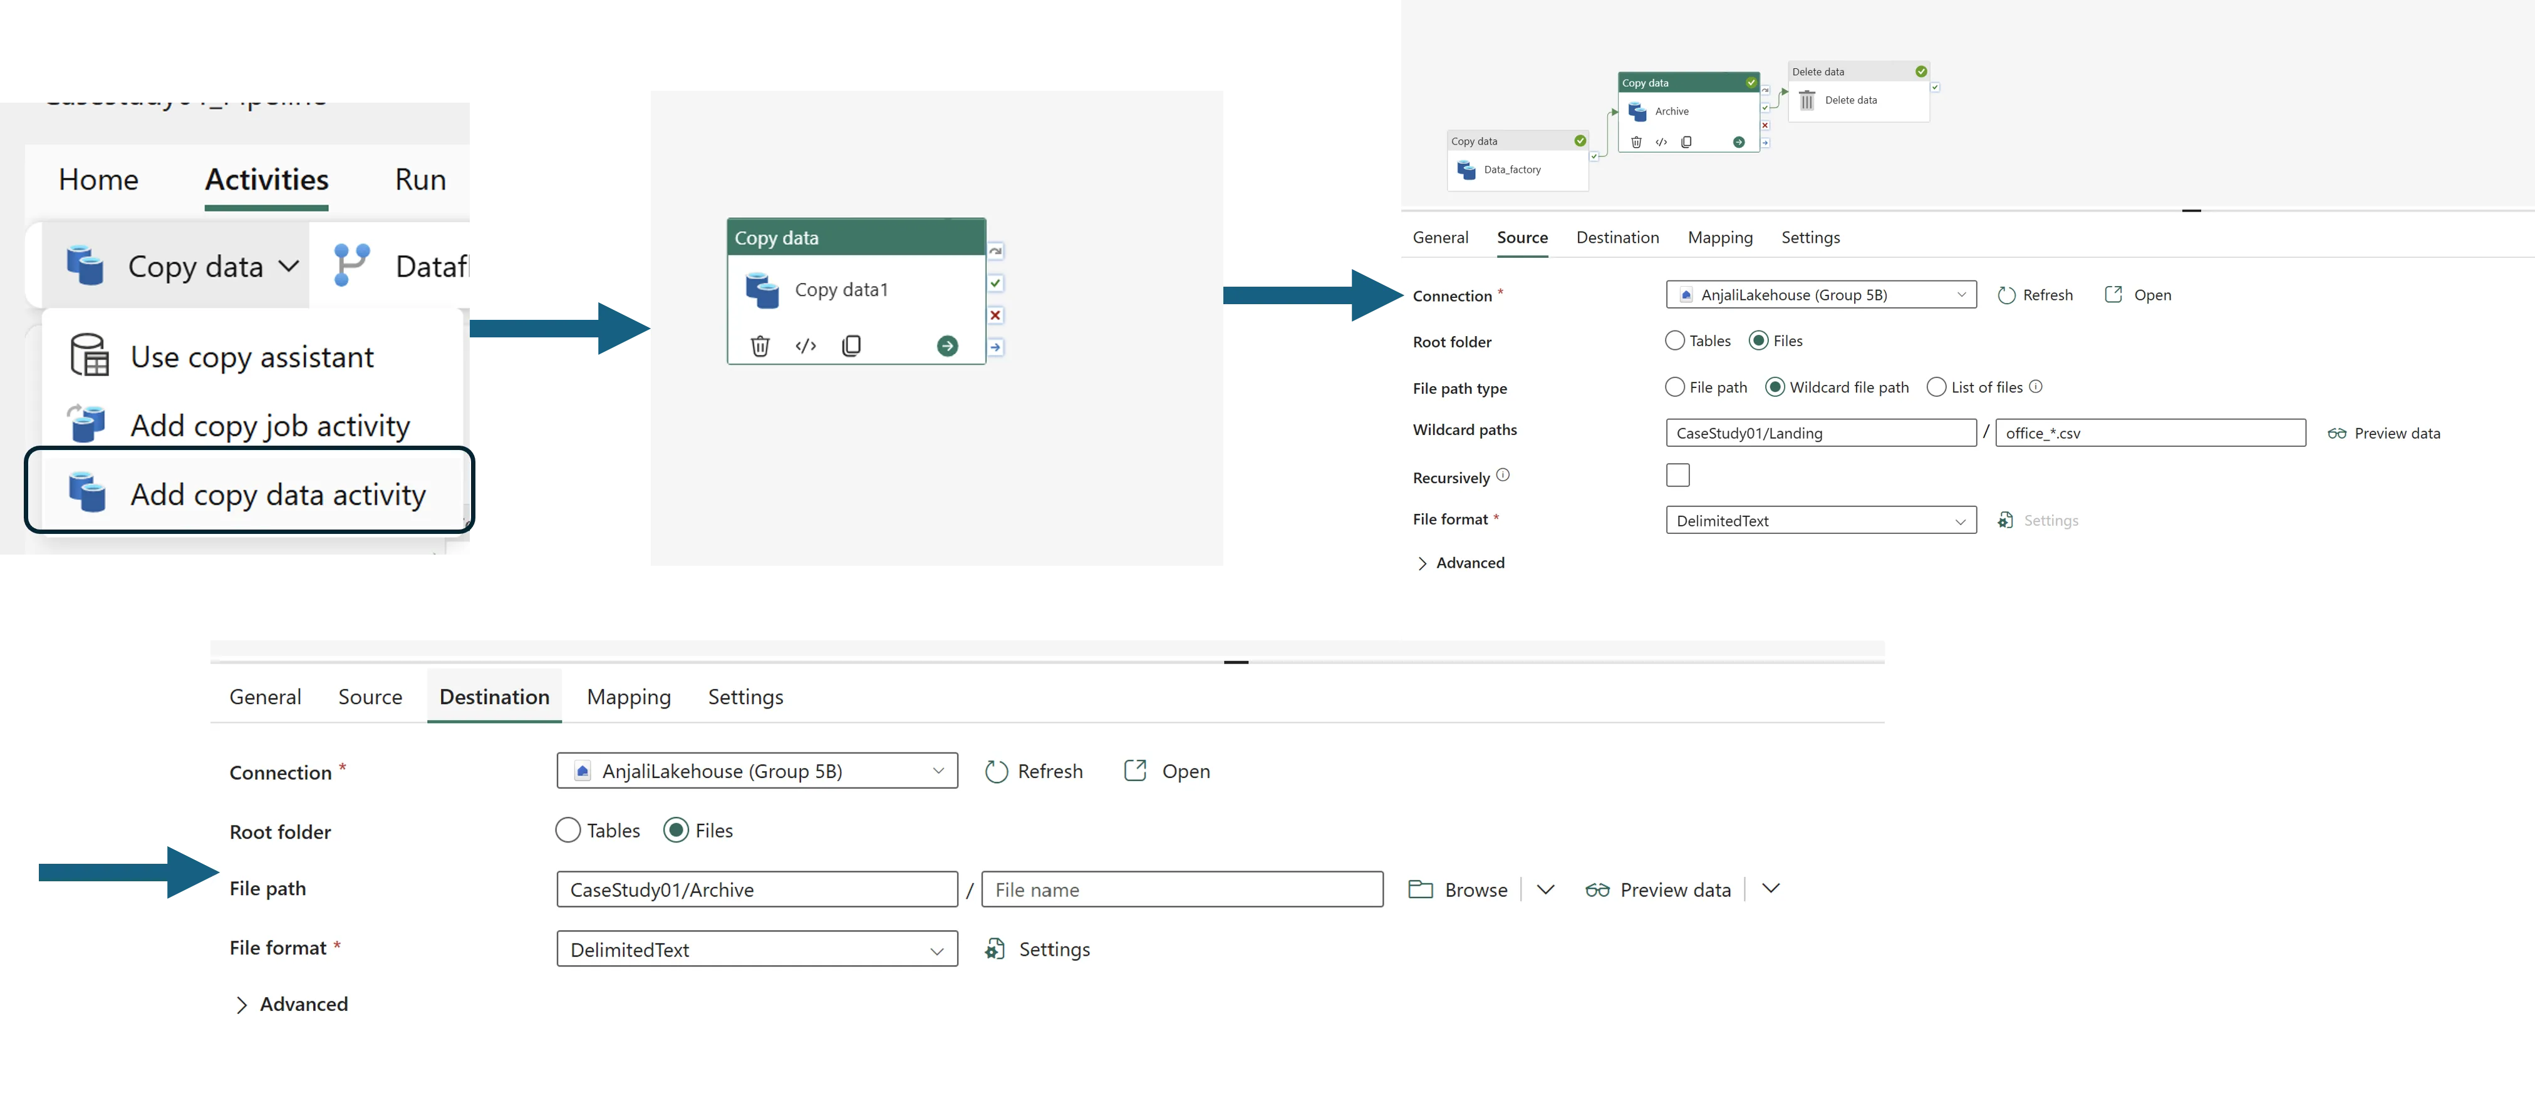Select the Data_factory activity icon
This screenshot has height=1106, width=2535.
(x=1466, y=170)
